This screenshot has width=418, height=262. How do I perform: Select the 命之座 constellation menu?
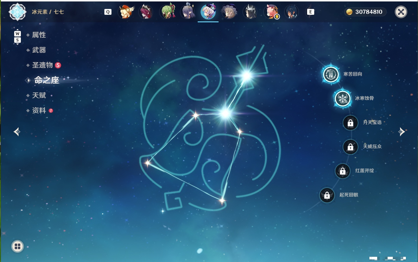click(47, 80)
